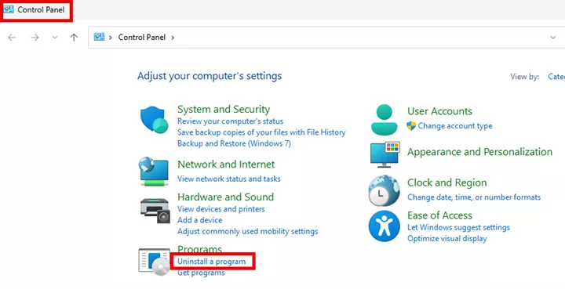Viewport: 565px width, 289px height.
Task: Go forward with the right arrow
Action: [x=35, y=38]
